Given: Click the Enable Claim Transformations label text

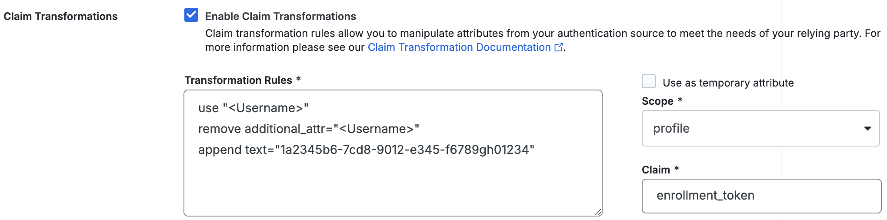Looking at the screenshot, I should tap(280, 17).
